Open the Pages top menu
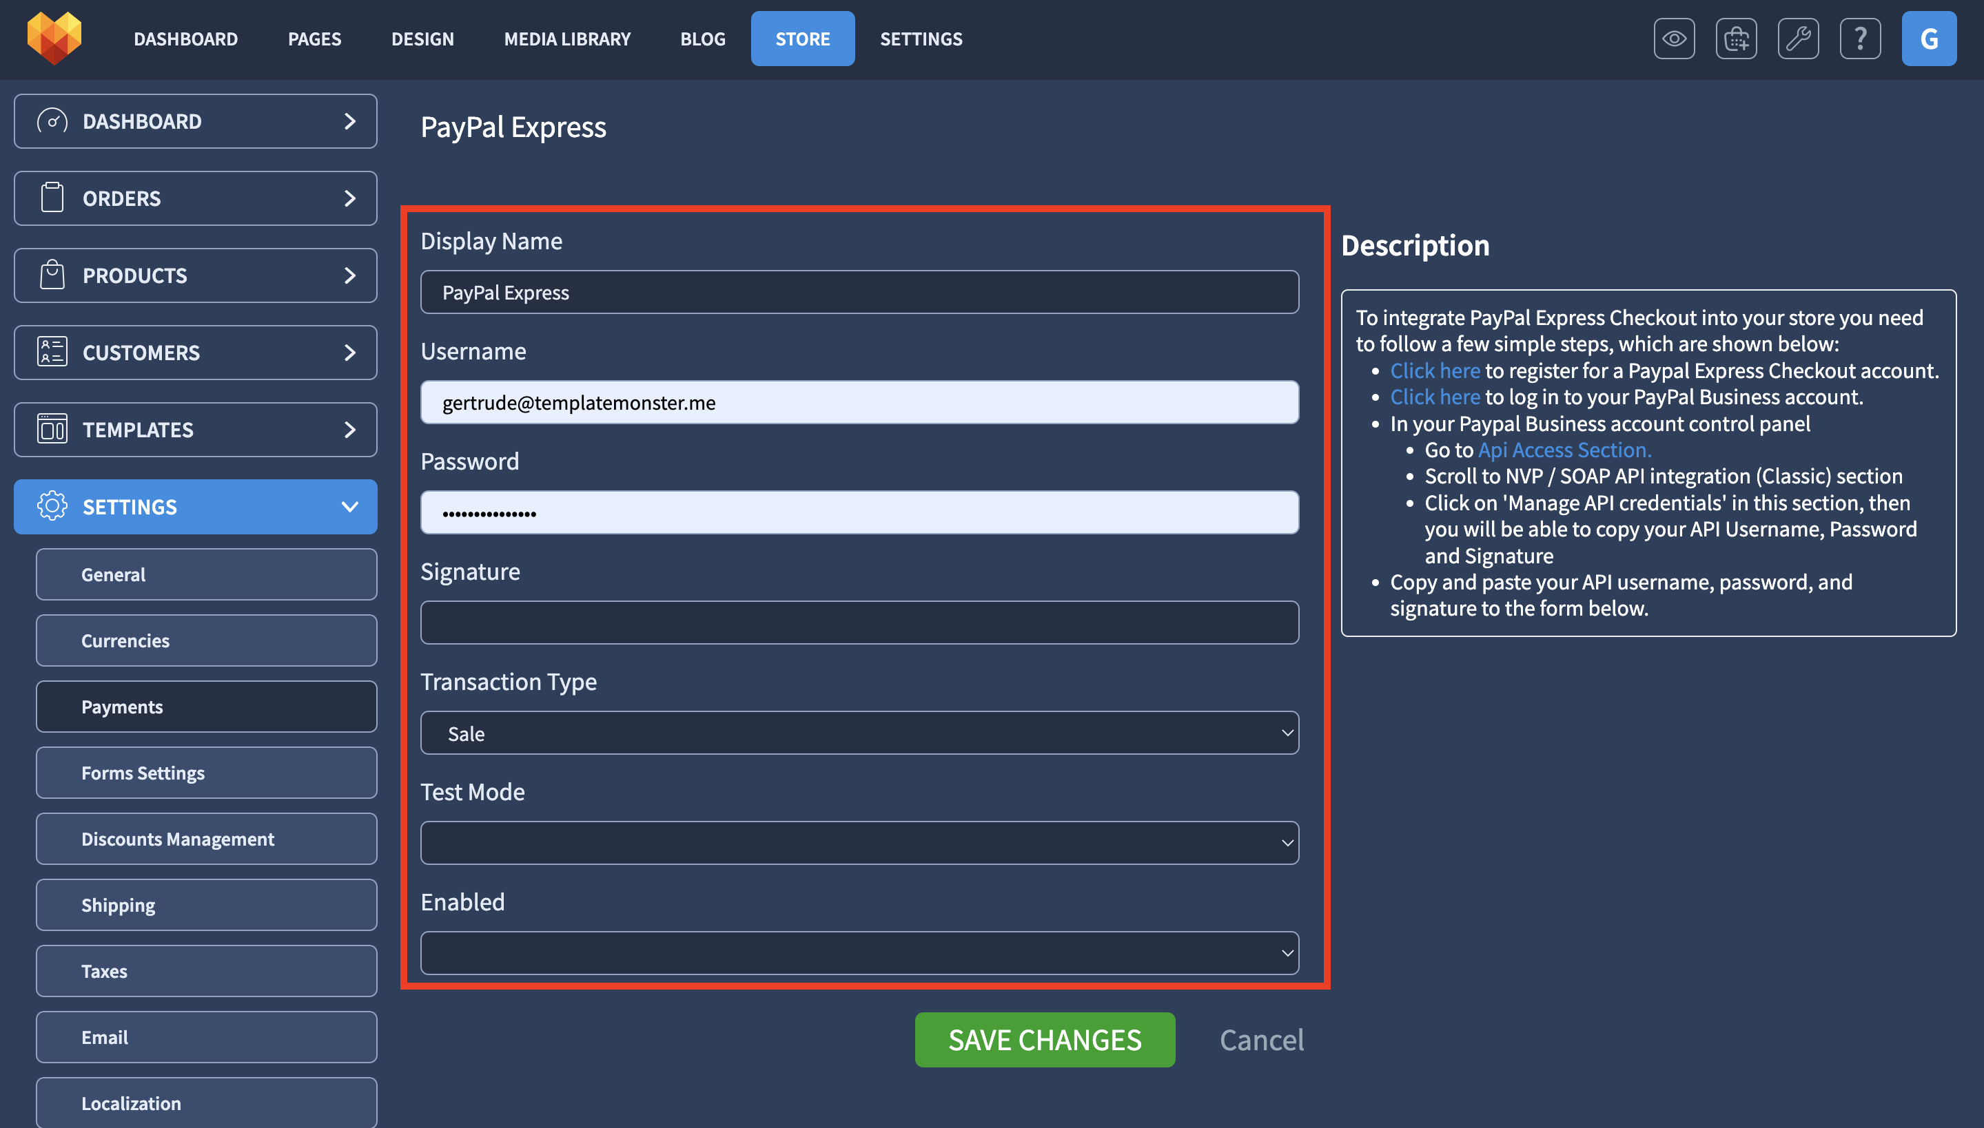 [315, 39]
